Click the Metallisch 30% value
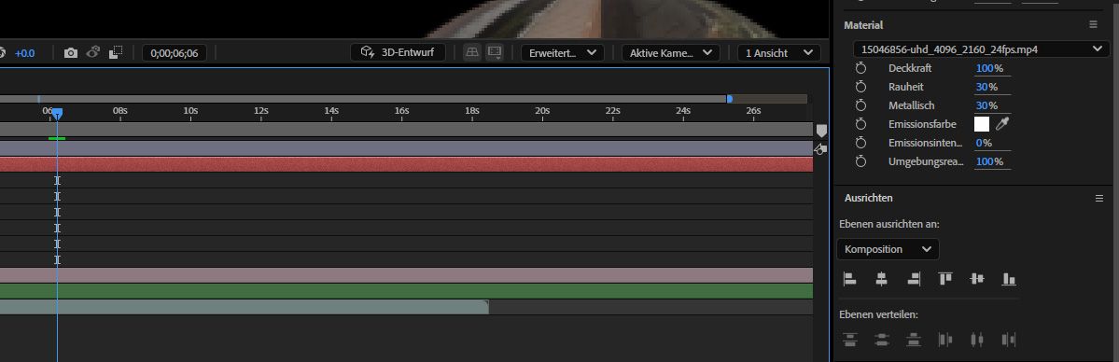The height and width of the screenshot is (362, 1119). [986, 105]
